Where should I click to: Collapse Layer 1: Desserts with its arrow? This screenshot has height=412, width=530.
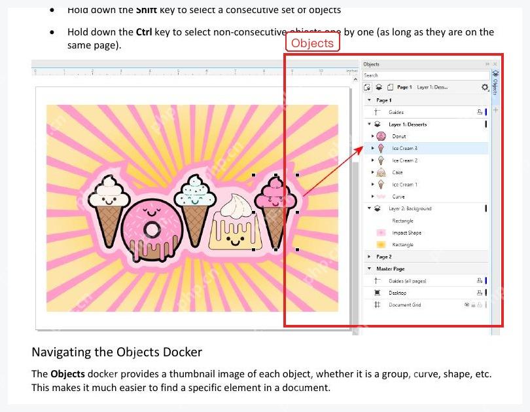(369, 124)
